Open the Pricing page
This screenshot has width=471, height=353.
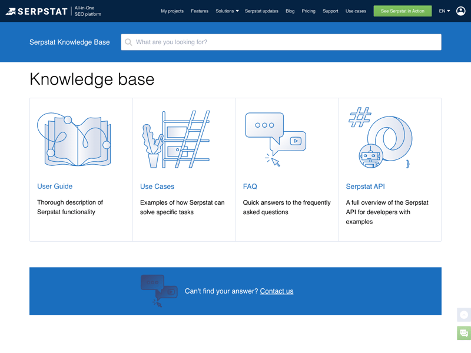coord(309,11)
